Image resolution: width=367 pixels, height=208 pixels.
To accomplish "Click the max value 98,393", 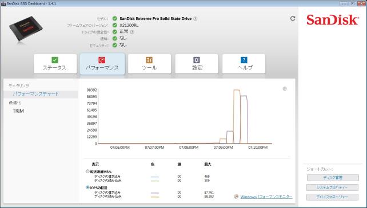I will [x=209, y=197].
